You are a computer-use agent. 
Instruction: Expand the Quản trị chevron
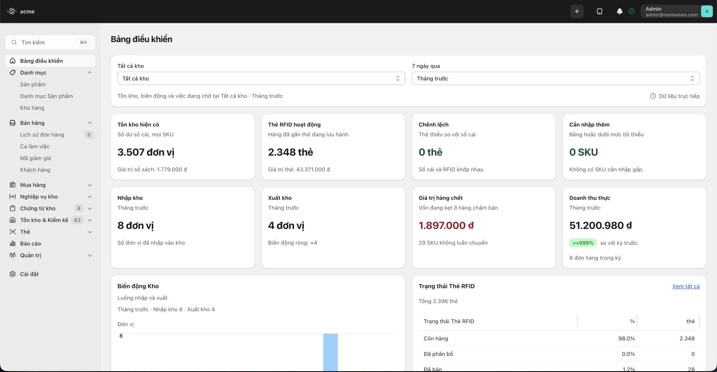pos(90,256)
